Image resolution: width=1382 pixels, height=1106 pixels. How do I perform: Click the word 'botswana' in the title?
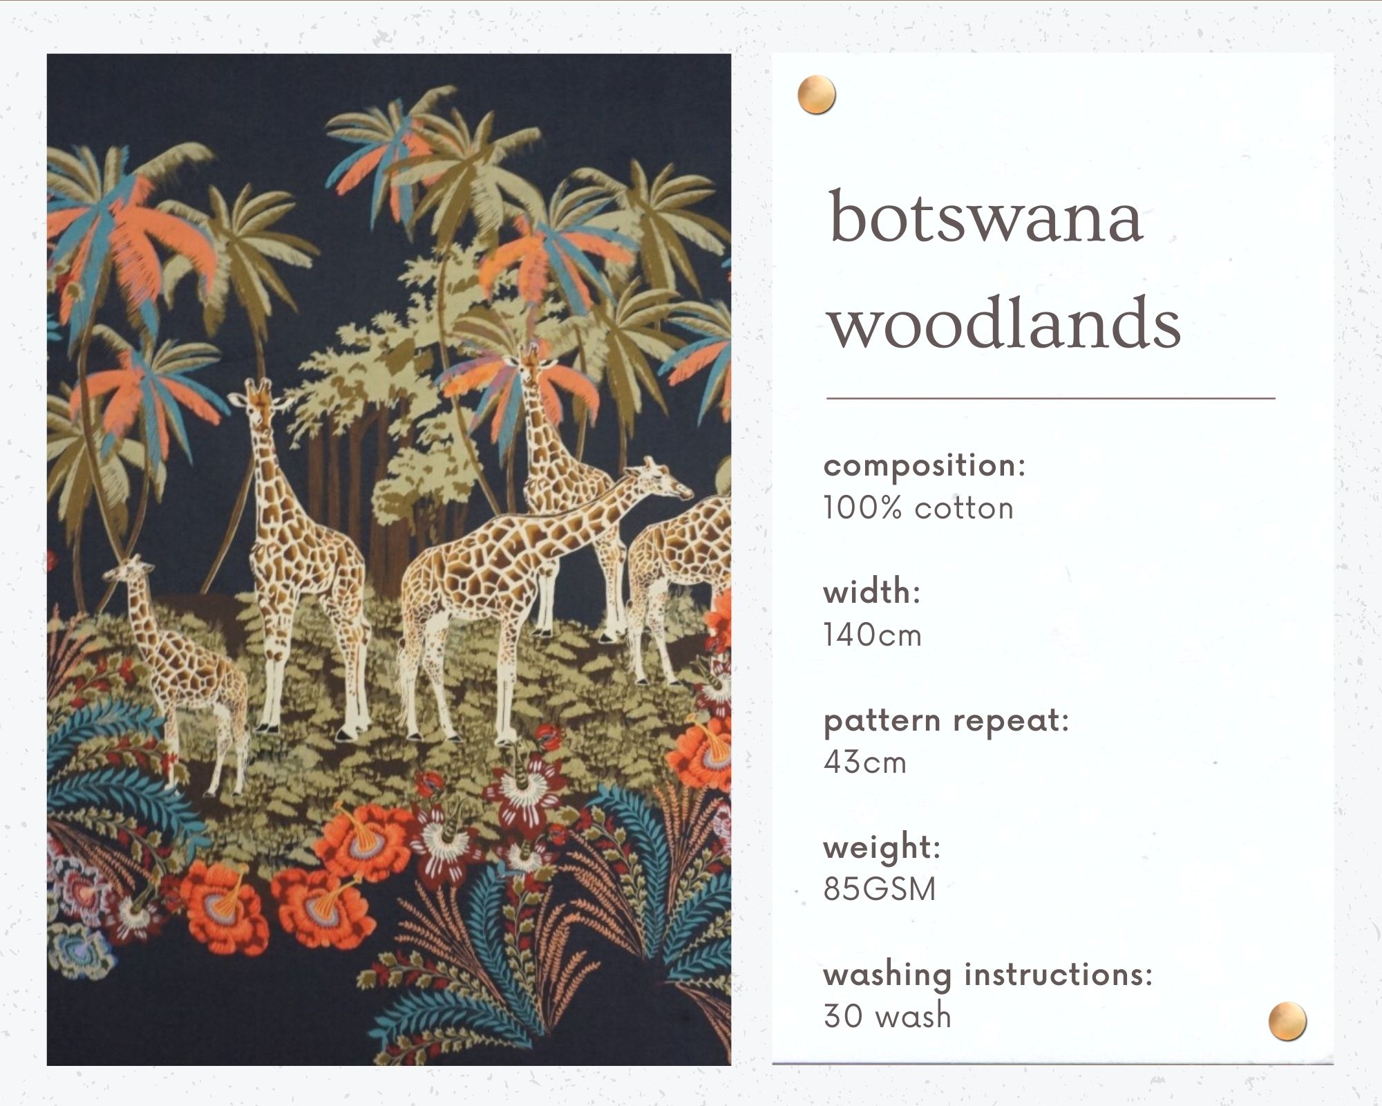(985, 218)
